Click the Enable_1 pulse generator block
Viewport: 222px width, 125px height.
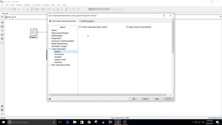pos(34,32)
